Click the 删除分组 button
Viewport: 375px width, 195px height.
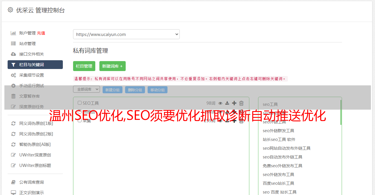tap(135, 90)
